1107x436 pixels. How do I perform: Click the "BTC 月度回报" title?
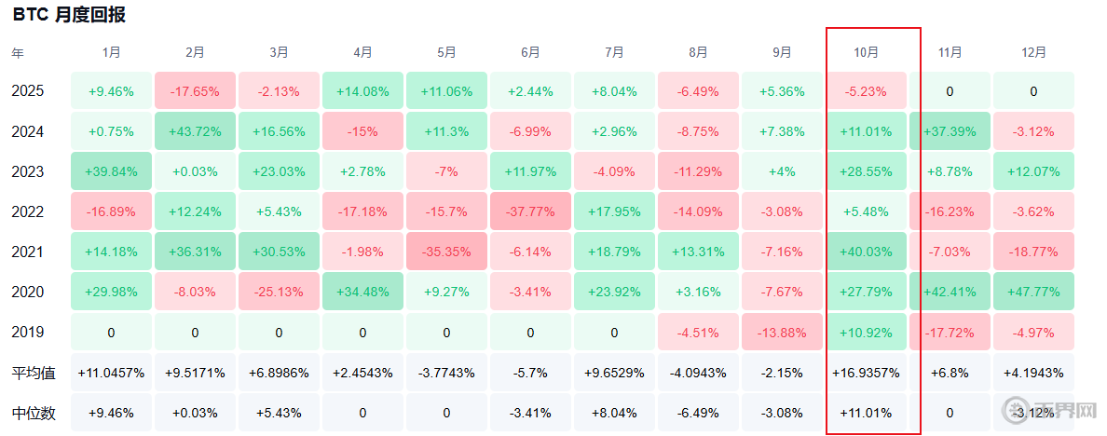coord(69,15)
